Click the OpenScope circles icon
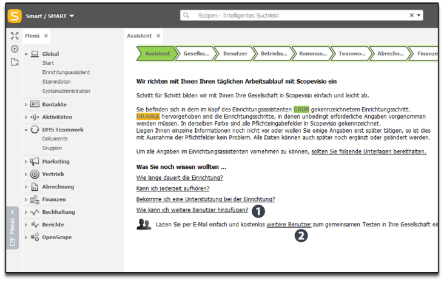 [35, 237]
